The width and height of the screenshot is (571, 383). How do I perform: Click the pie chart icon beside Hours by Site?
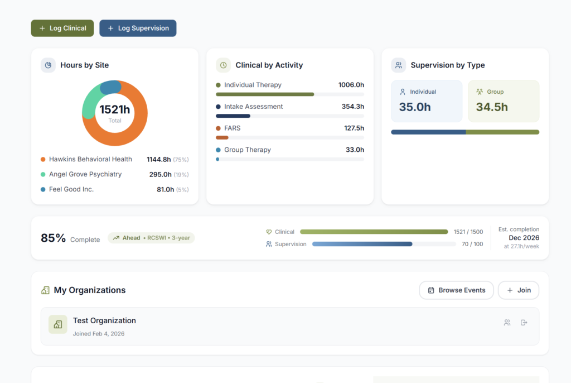(48, 65)
